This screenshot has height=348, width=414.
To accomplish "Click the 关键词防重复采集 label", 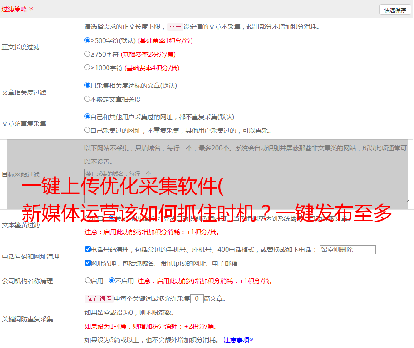I will (x=27, y=319).
